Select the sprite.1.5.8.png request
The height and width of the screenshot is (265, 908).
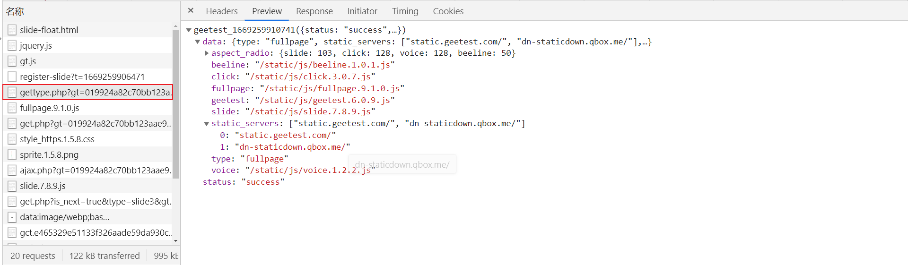pyautogui.click(x=88, y=154)
